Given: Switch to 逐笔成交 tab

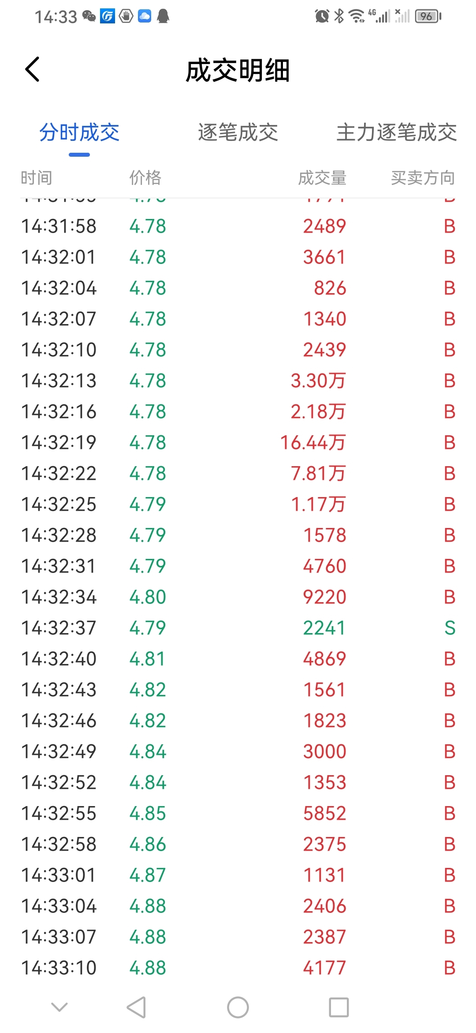Looking at the screenshot, I should point(238,132).
